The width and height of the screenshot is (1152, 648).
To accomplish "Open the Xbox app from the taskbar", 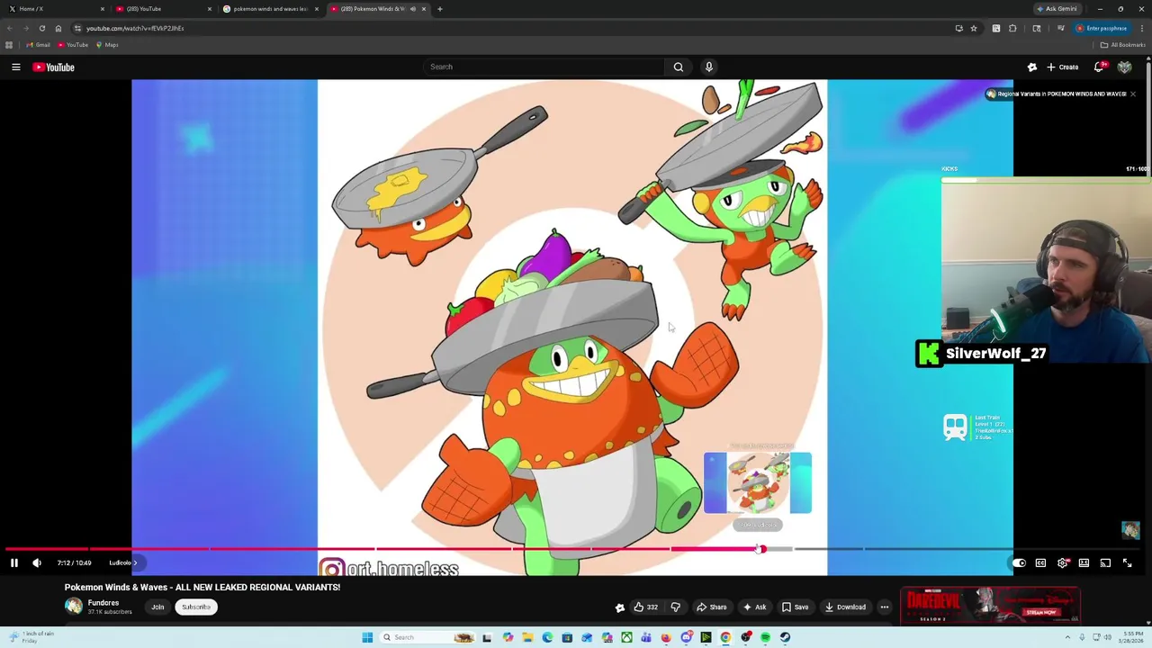I will (x=626, y=637).
